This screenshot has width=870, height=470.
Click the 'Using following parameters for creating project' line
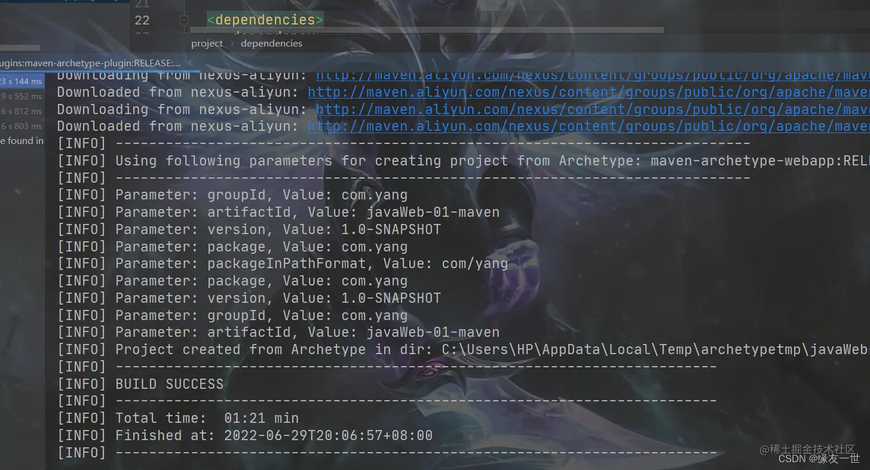(x=463, y=161)
